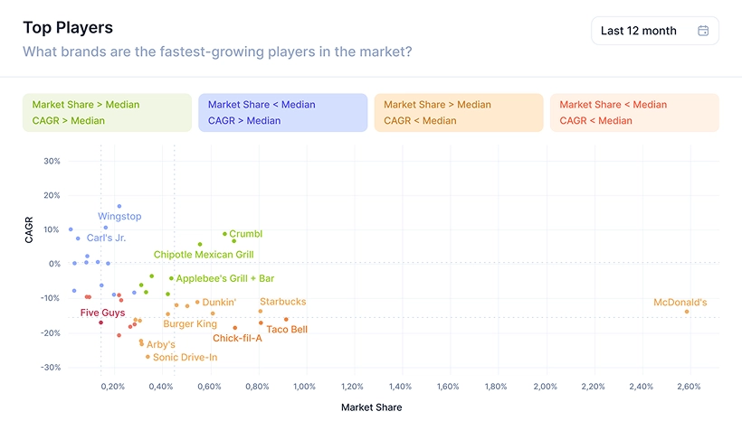742x430 pixels.
Task: Select the Crumbl dot on chart
Action: tap(224, 234)
